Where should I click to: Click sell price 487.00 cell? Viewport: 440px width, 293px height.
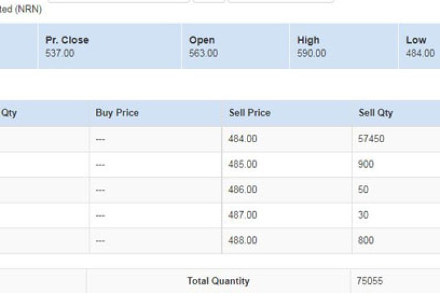[243, 215]
